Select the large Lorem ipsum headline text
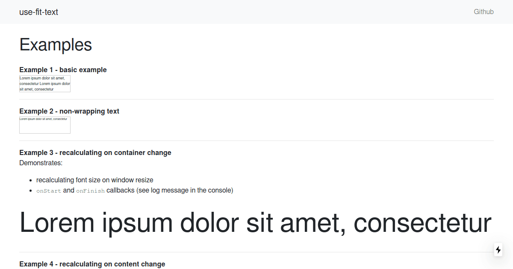513x269 pixels. pyautogui.click(x=256, y=223)
